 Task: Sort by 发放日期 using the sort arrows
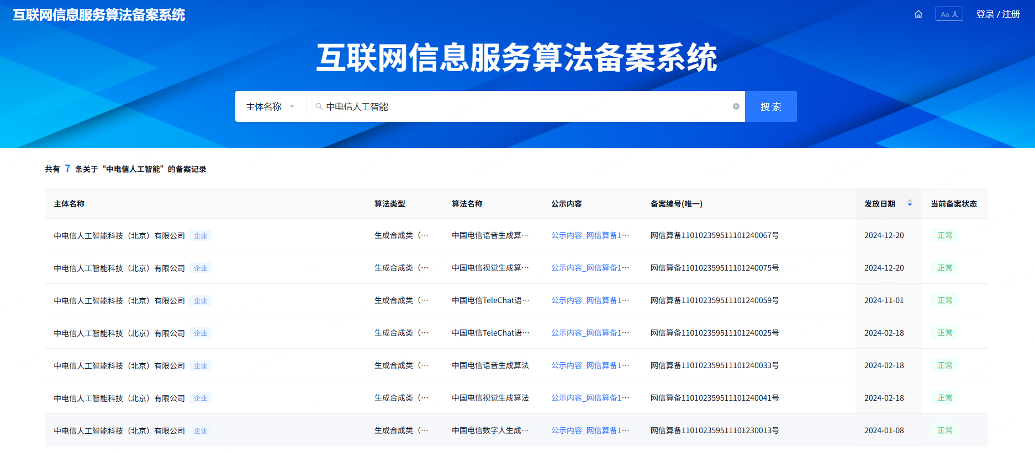[910, 203]
